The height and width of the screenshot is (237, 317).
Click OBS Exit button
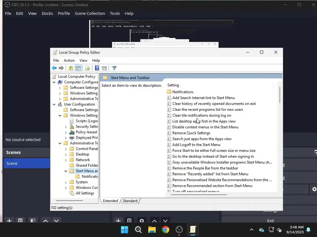[270, 220]
